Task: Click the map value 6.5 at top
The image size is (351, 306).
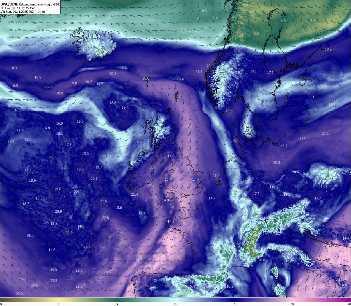Action: [205, 11]
